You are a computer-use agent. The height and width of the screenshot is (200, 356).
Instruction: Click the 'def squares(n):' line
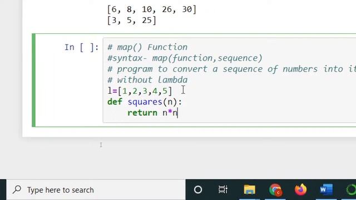click(145, 102)
